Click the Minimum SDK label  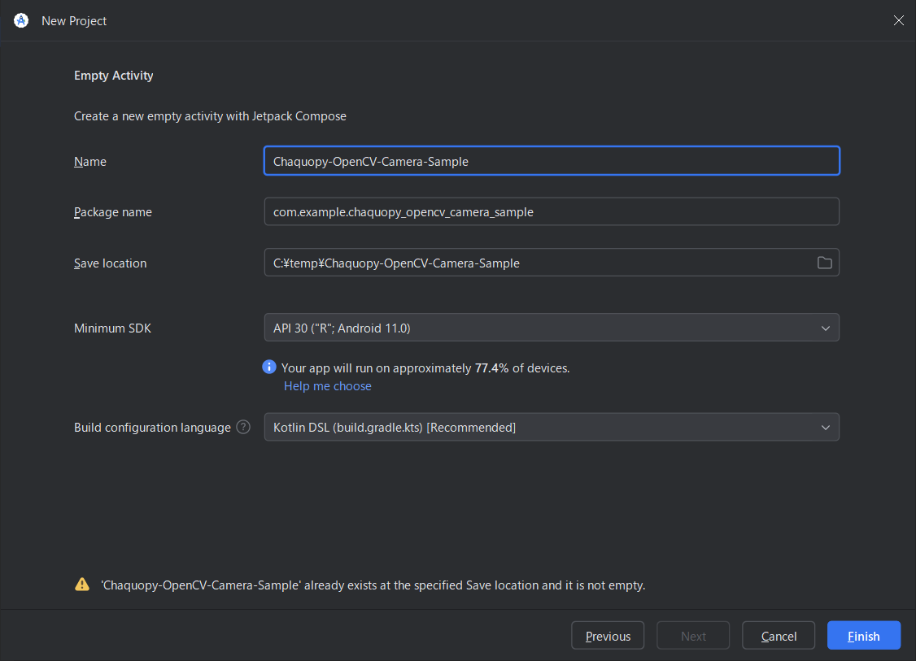113,328
